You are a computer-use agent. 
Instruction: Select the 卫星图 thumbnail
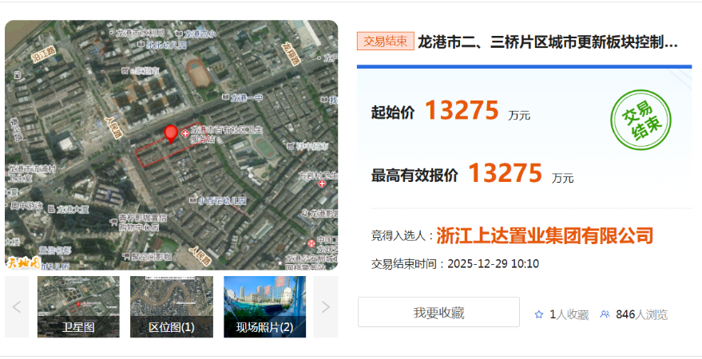click(x=78, y=307)
